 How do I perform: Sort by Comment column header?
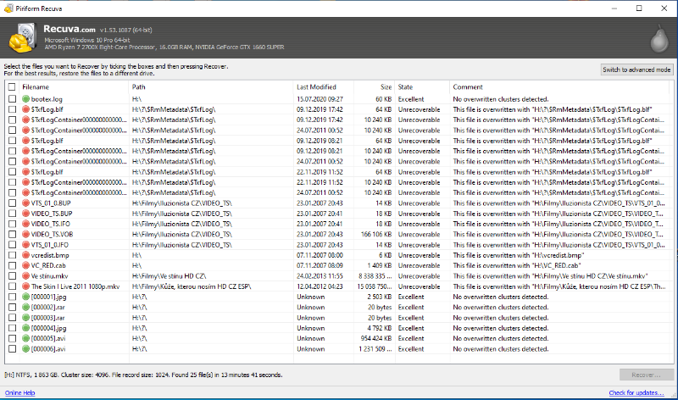point(468,87)
